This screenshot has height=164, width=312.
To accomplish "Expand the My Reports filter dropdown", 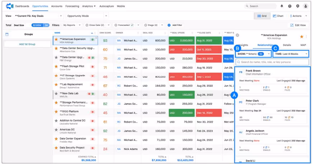I will click(x=80, y=25).
